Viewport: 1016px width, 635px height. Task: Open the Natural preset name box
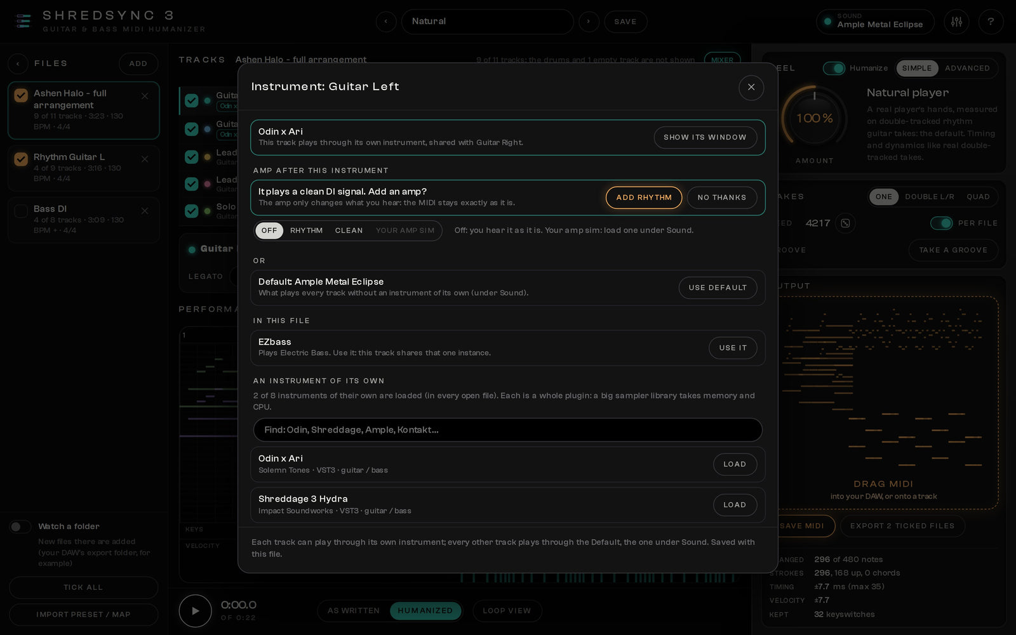click(487, 22)
